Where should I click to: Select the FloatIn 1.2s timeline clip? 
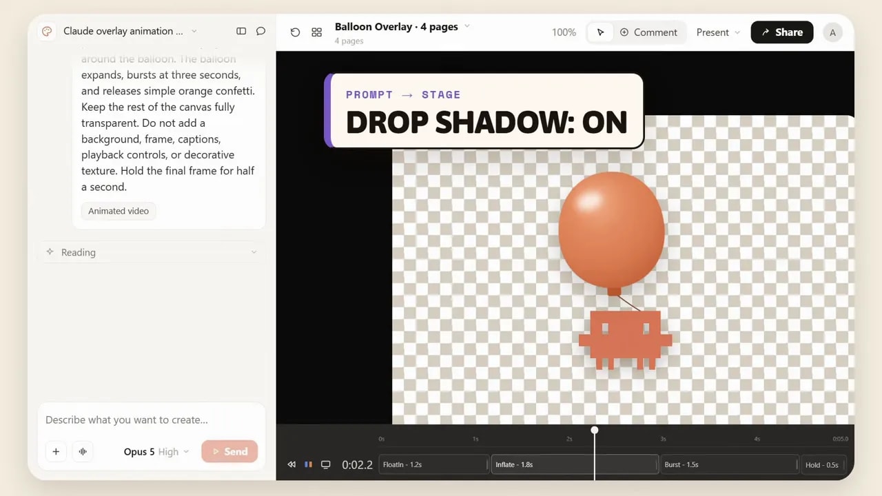pos(433,464)
